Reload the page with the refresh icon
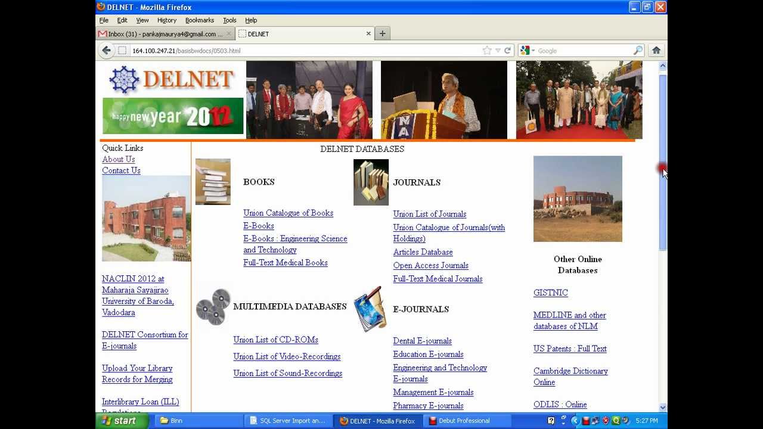The height and width of the screenshot is (429, 763). (508, 51)
